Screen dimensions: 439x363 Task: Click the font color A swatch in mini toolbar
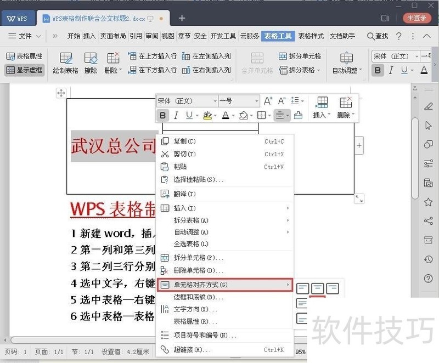226,115
